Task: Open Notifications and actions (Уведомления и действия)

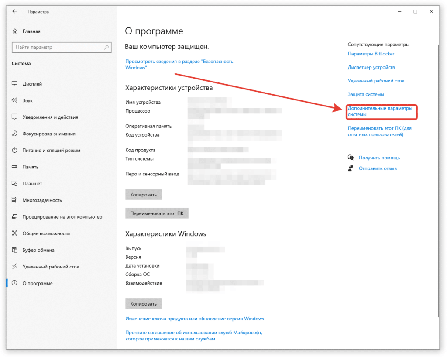Action: click(50, 117)
